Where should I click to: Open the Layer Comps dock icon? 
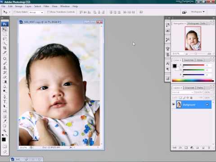tap(167, 78)
